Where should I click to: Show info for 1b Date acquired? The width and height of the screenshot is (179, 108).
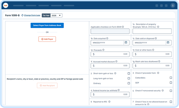pos(107,38)
